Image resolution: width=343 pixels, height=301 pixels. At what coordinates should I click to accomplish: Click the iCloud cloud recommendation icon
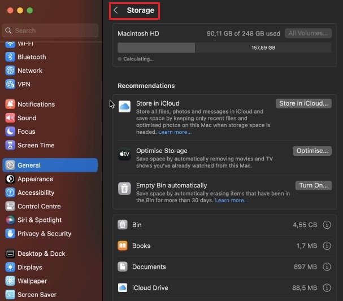pyautogui.click(x=124, y=106)
